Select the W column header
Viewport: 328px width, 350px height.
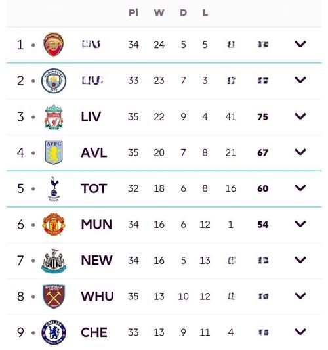click(159, 12)
